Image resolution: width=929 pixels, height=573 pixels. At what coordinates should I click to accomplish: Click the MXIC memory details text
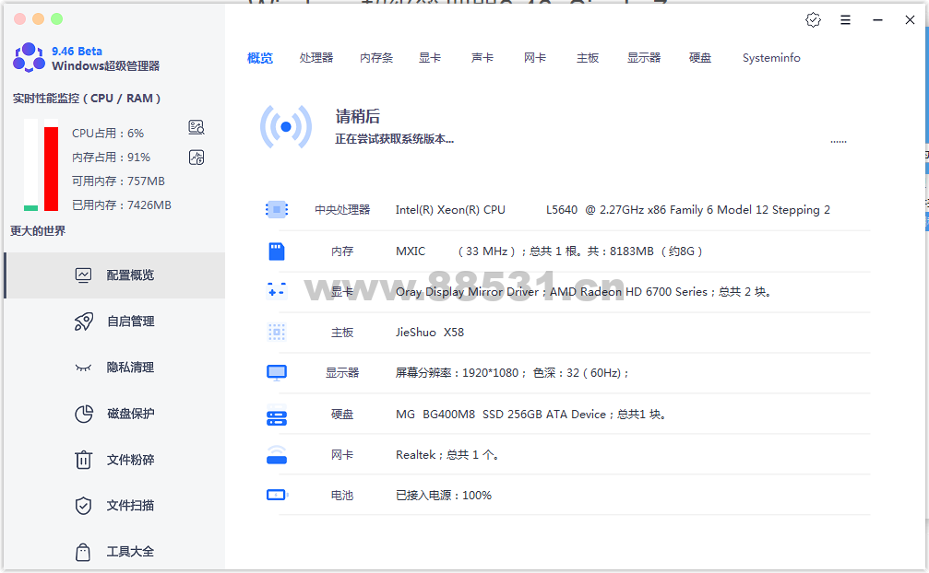pos(549,251)
